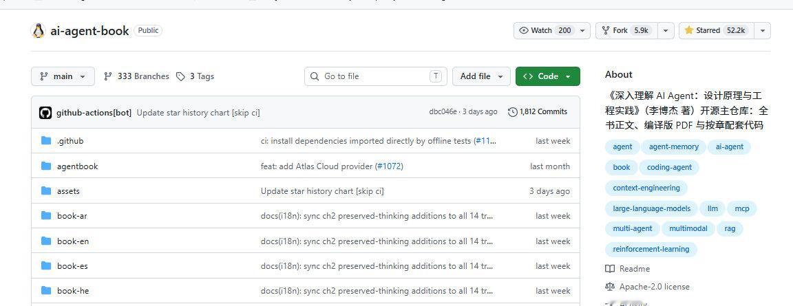Open the agentbook folder name
Screen dimensions: 793x306
tap(77, 166)
